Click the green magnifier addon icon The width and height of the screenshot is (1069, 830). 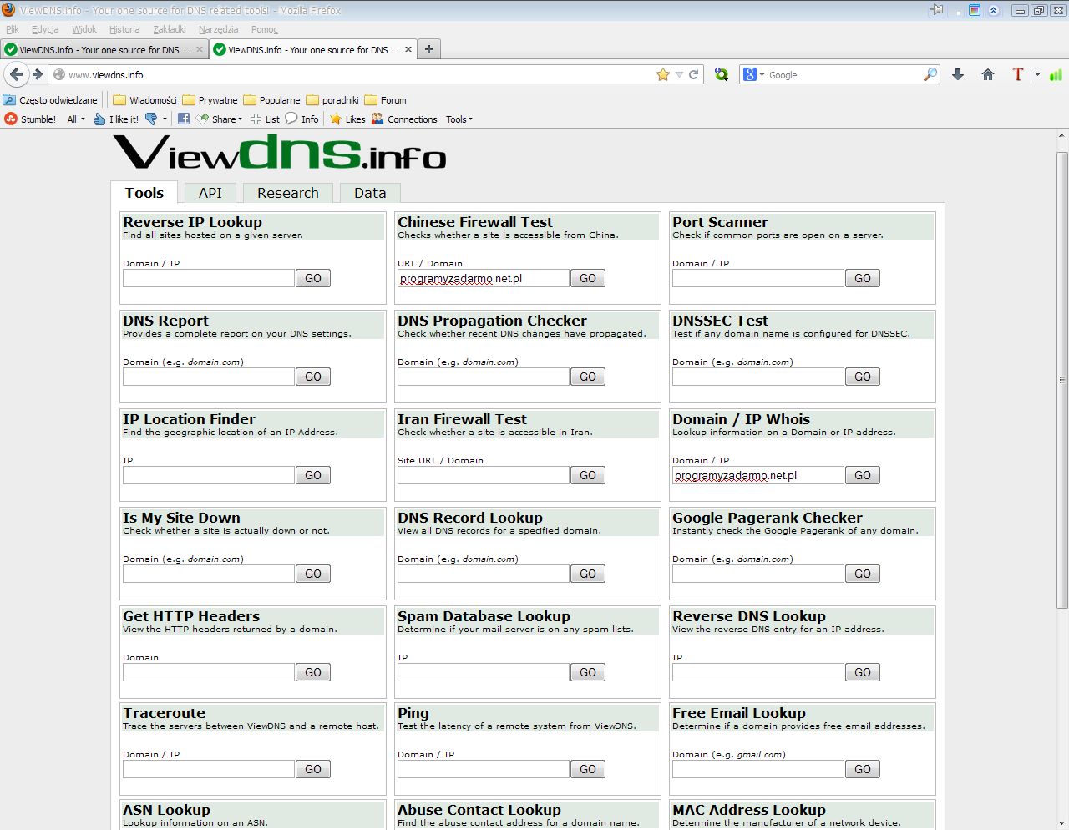[722, 74]
